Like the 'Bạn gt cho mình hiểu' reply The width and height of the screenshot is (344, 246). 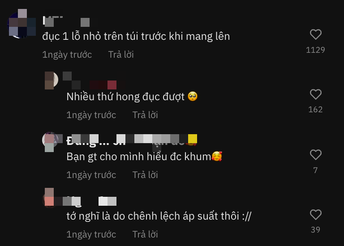(x=315, y=155)
